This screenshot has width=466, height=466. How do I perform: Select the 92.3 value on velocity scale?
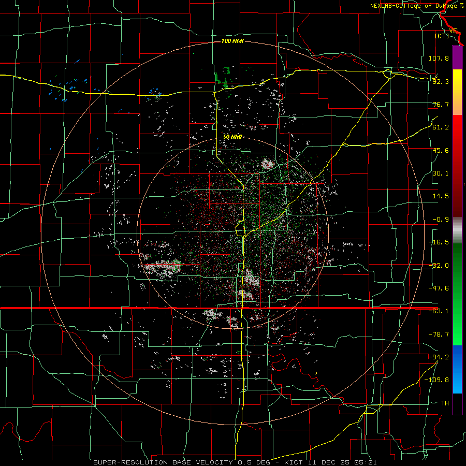tap(441, 81)
